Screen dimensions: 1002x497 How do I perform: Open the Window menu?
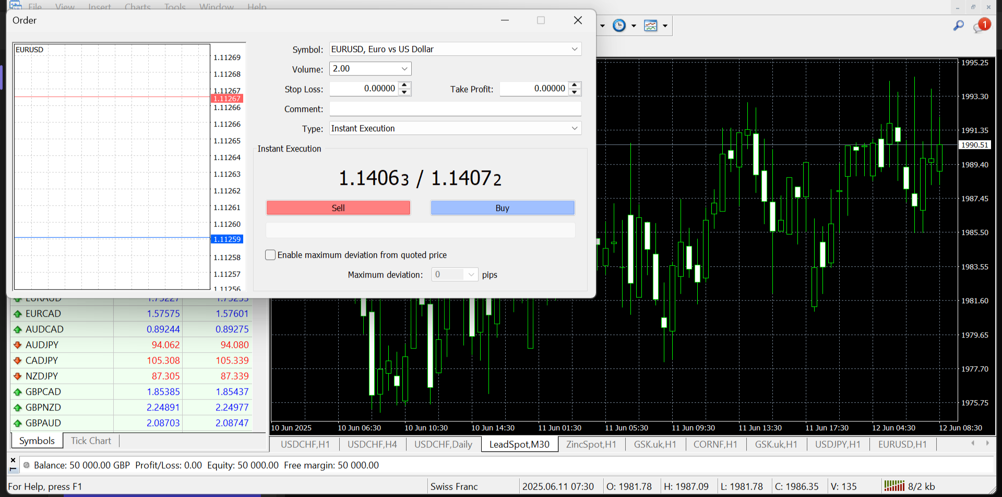217,7
